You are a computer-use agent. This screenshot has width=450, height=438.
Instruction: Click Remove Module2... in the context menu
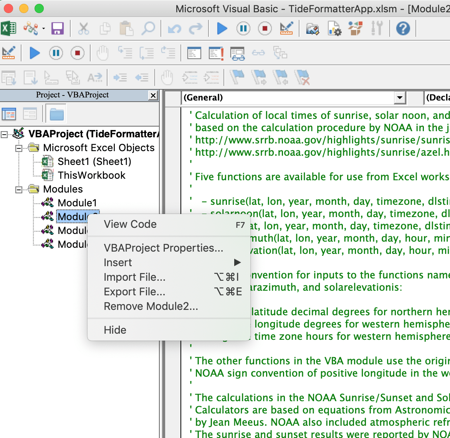tap(151, 306)
